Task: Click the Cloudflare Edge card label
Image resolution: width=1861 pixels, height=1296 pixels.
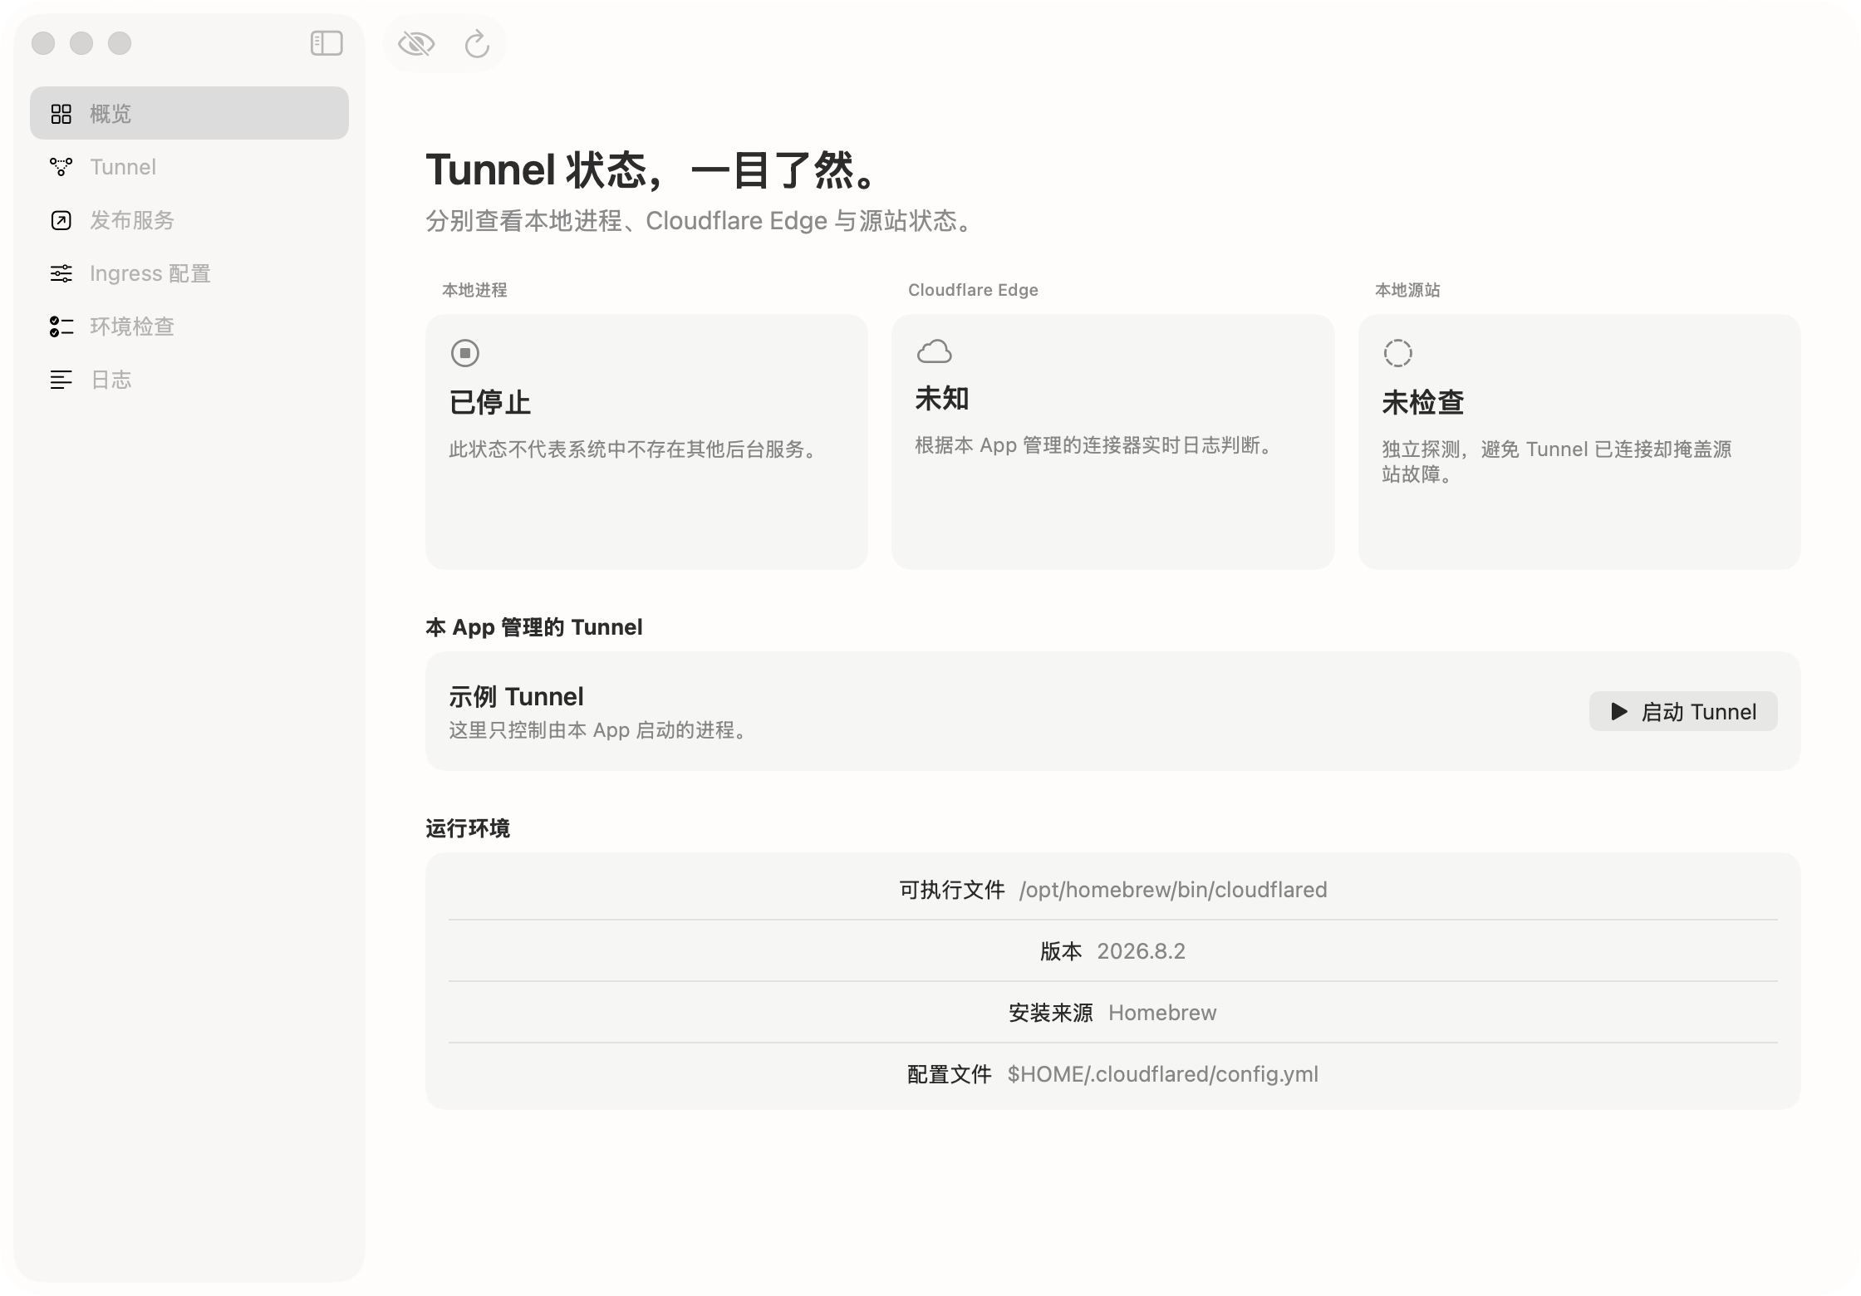Action: click(973, 290)
